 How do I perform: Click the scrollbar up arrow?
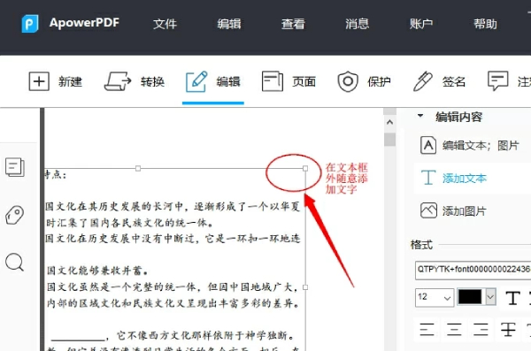[x=389, y=122]
